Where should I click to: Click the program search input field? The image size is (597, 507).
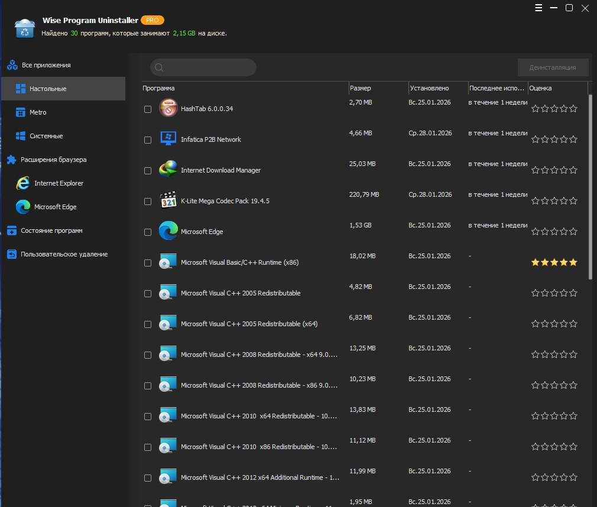click(207, 67)
